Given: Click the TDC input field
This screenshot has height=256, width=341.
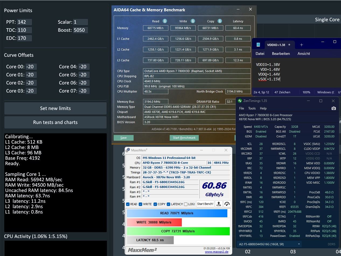Looking at the screenshot, I should point(25,30).
